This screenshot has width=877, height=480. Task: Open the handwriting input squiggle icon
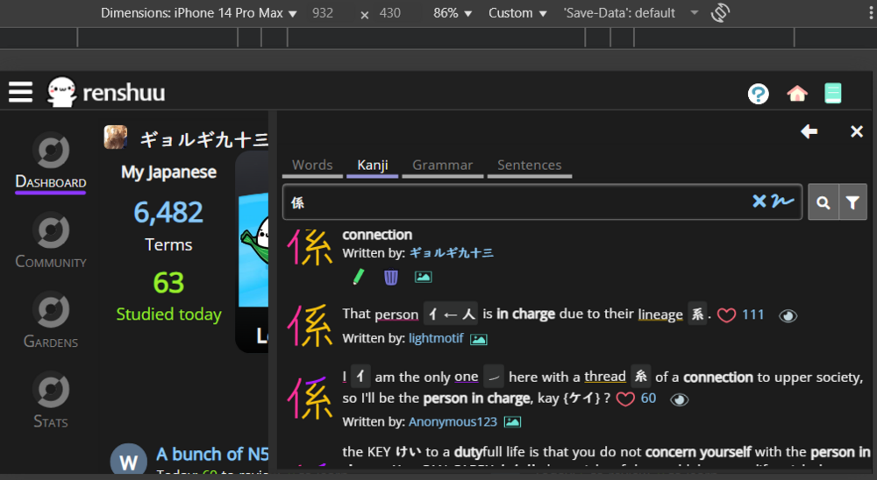click(782, 202)
